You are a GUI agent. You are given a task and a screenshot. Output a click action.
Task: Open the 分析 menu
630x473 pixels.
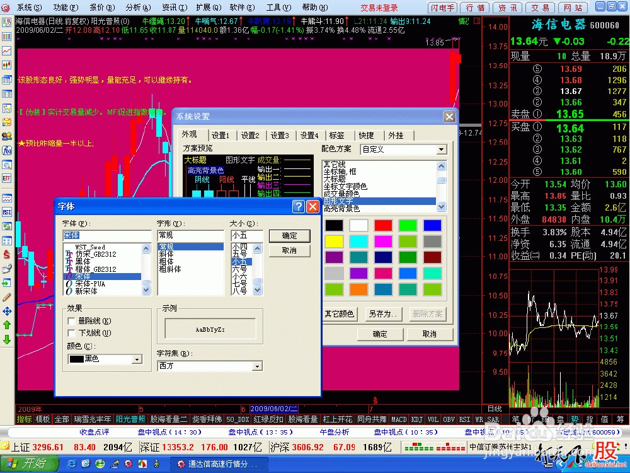pos(138,7)
